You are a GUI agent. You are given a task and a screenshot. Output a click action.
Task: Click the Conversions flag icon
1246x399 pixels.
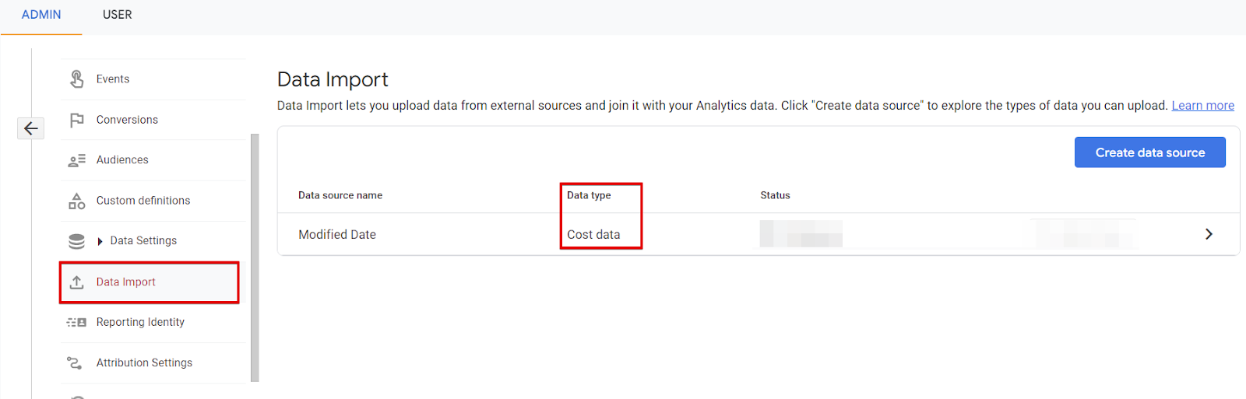[76, 120]
